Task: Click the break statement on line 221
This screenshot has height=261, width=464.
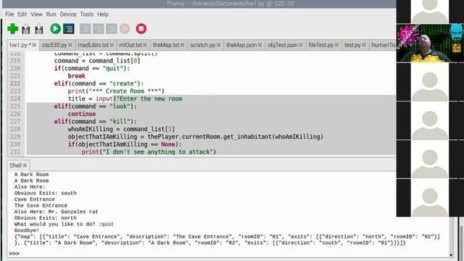Action: [x=76, y=75]
